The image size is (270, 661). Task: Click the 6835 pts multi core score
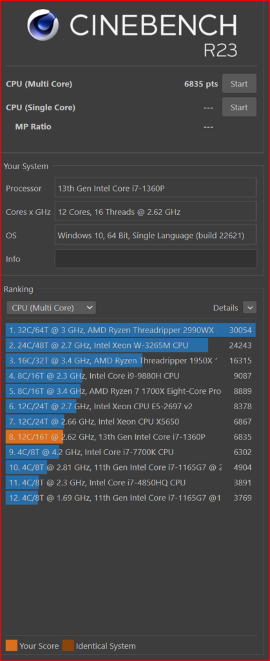pos(201,84)
